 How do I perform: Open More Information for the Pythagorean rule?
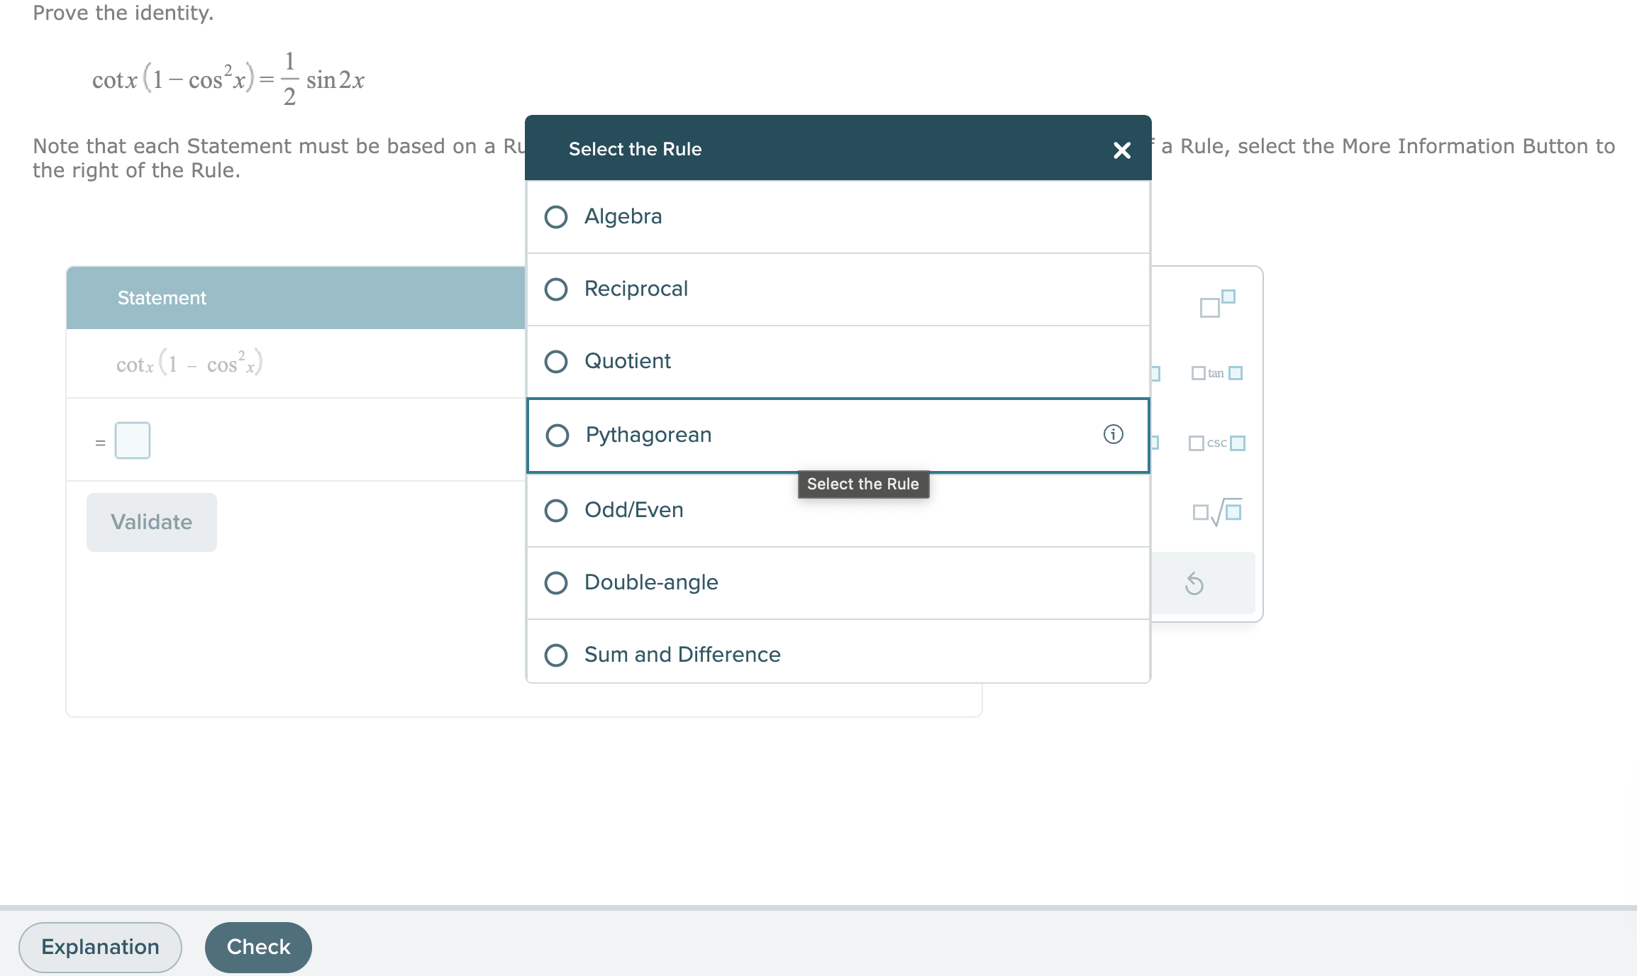pyautogui.click(x=1113, y=435)
